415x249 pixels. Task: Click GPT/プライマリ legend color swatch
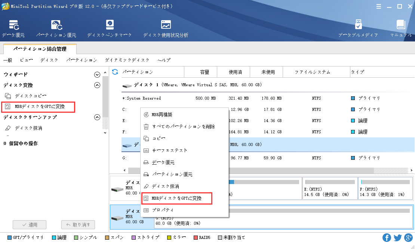tap(9, 238)
